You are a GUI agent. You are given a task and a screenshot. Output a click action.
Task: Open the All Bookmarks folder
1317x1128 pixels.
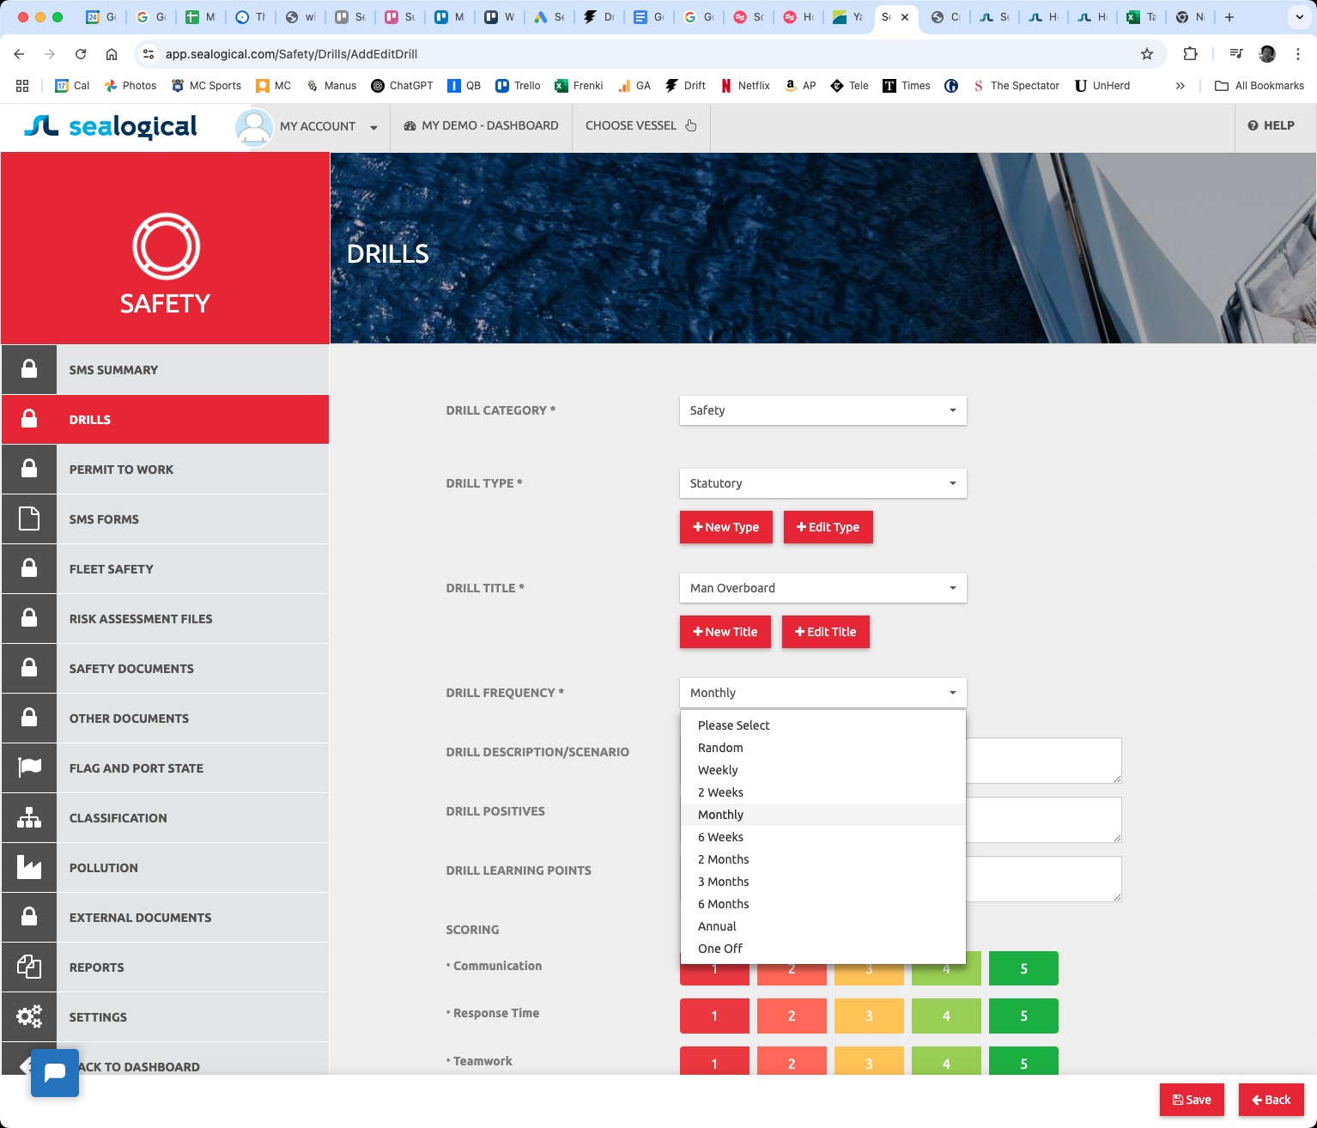pyautogui.click(x=1259, y=86)
